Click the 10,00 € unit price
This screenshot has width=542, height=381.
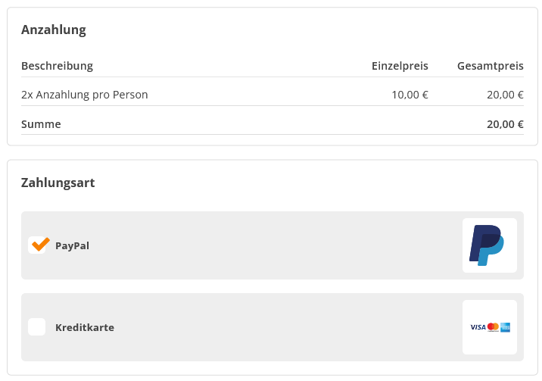(x=410, y=95)
